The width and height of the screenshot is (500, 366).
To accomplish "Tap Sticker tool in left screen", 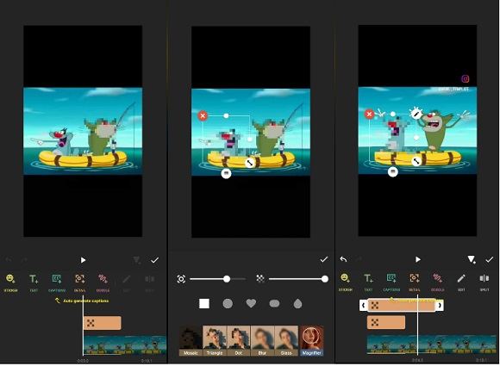I will (10, 282).
